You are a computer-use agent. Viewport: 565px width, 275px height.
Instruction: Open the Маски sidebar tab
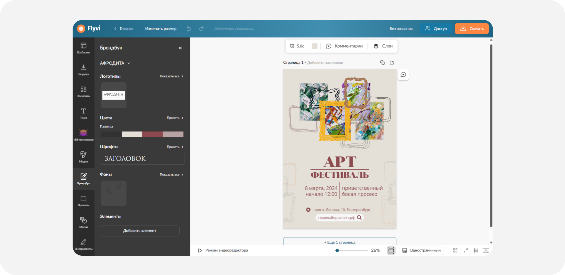tap(83, 223)
